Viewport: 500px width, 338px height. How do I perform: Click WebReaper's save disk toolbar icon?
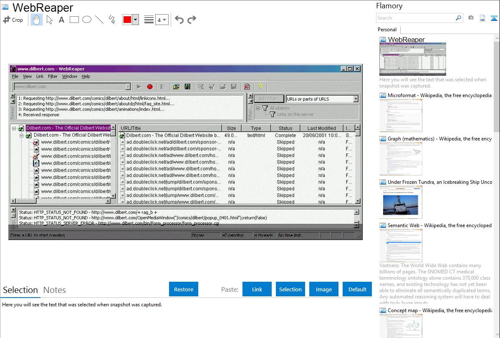187,87
